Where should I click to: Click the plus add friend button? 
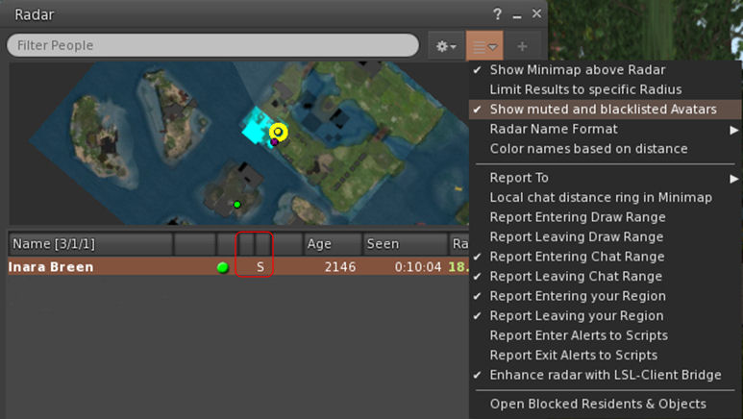coord(523,46)
